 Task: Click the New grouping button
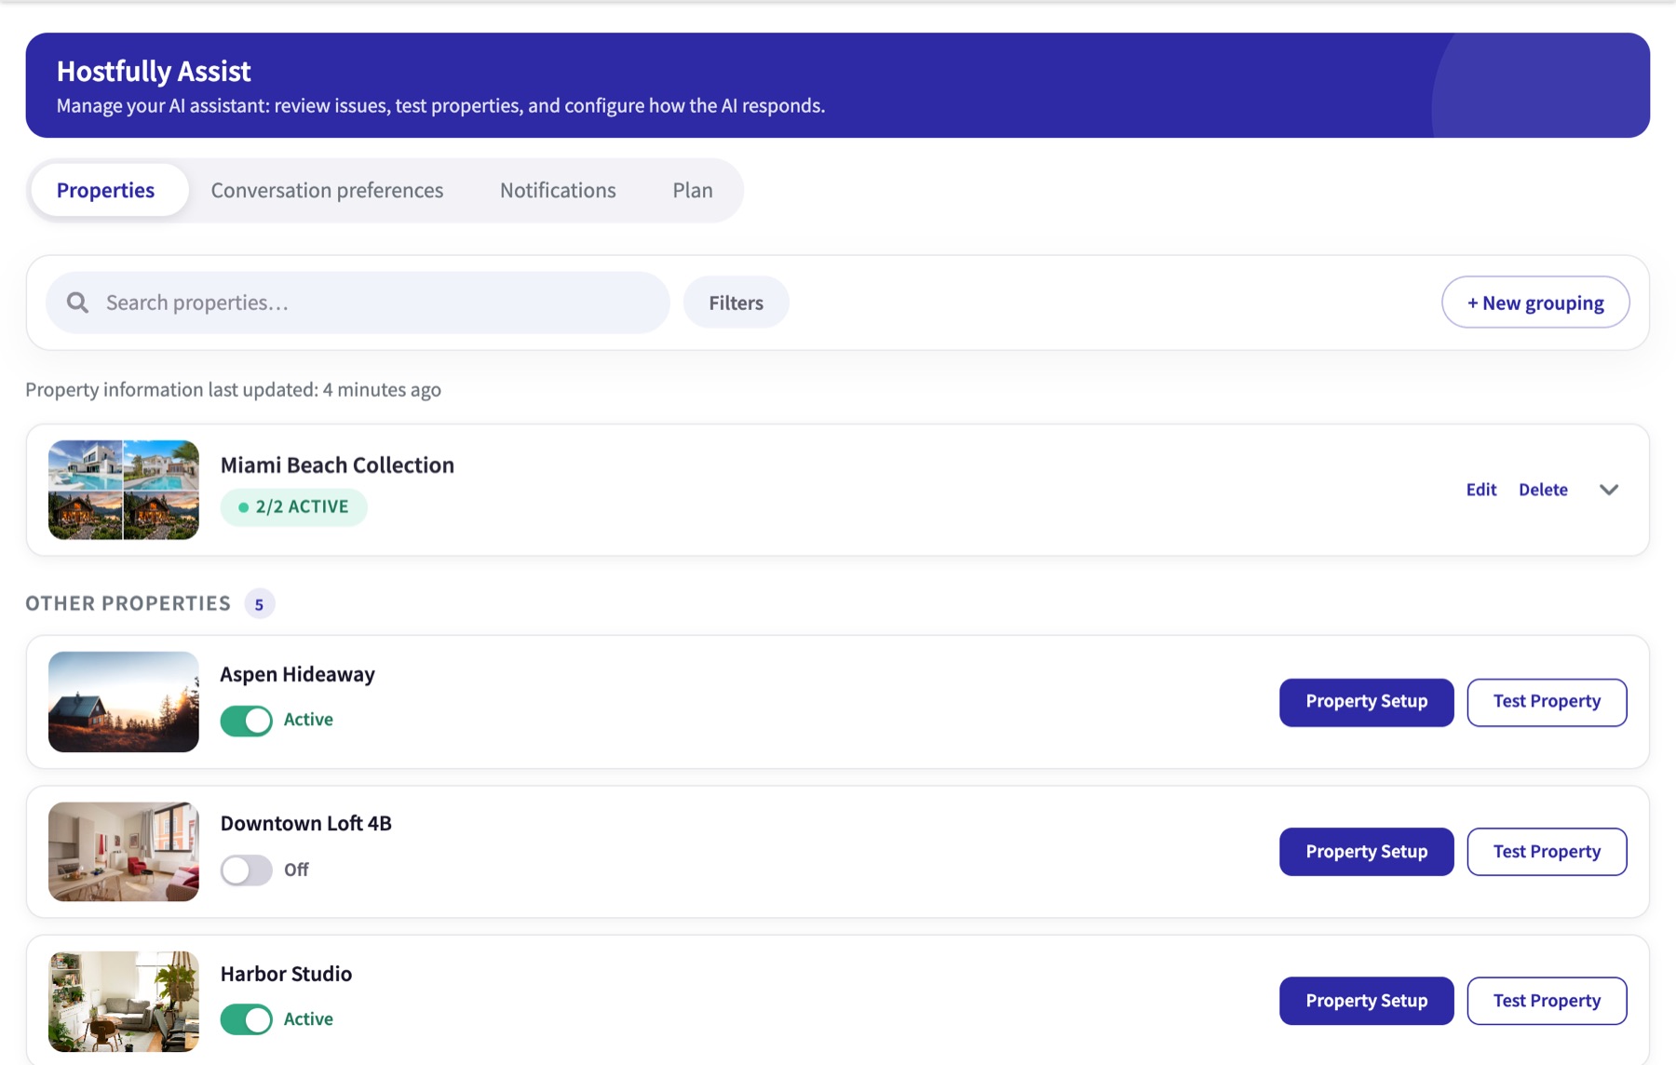click(1535, 303)
